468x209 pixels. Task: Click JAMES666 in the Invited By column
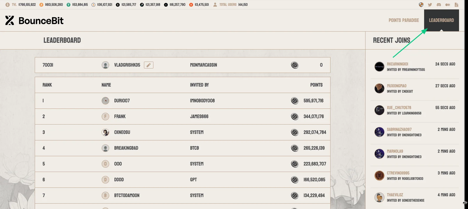[199, 117]
